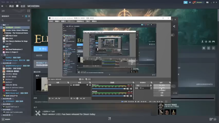The height and width of the screenshot is (123, 219).
Task: Click the share icon beside OBS window
Action: [x=174, y=27]
